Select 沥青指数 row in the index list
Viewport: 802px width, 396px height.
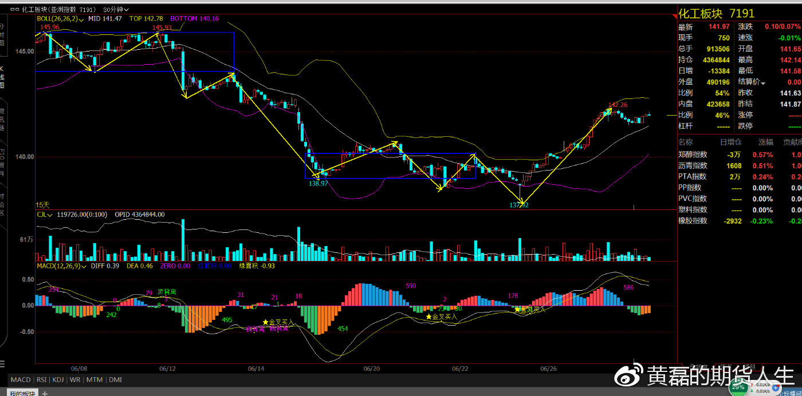[693, 165]
